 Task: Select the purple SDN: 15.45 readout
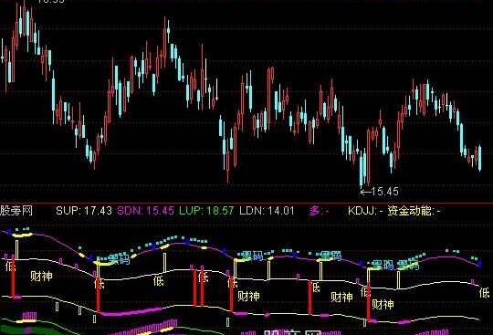coord(145,211)
